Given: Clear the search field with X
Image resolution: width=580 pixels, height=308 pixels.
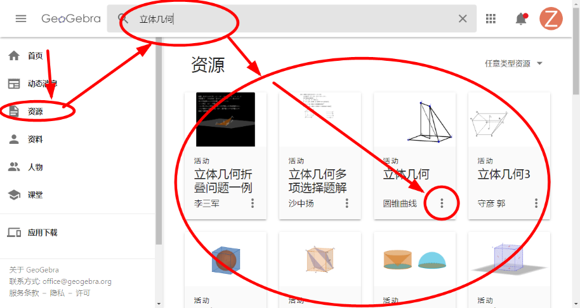Looking at the screenshot, I should [x=463, y=18].
